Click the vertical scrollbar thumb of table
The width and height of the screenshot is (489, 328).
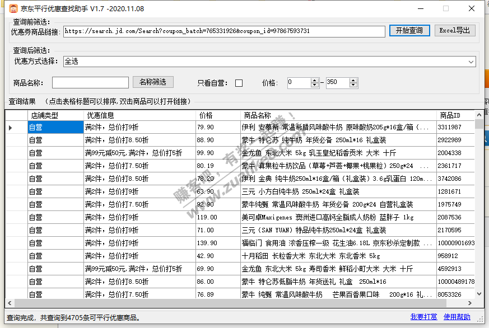coord(479,124)
